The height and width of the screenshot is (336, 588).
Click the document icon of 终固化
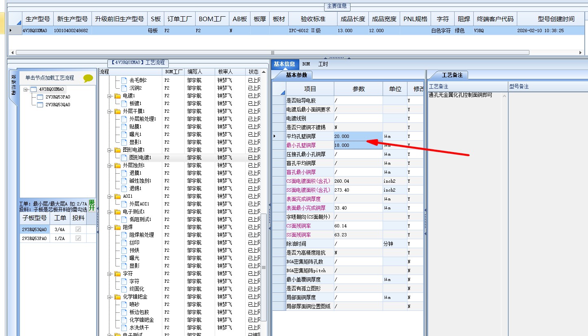point(124,289)
